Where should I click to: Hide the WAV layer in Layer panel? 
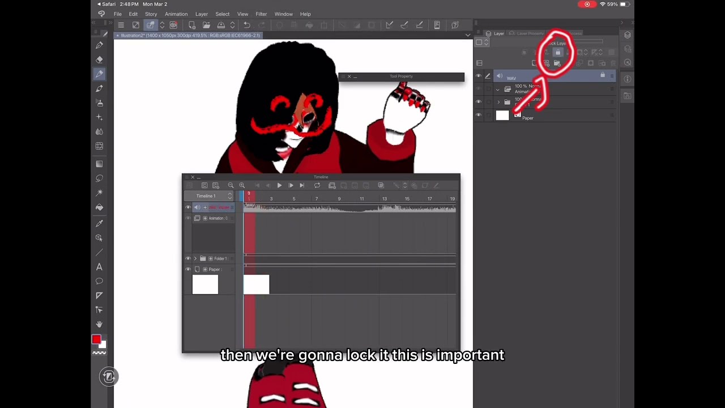coord(479,75)
